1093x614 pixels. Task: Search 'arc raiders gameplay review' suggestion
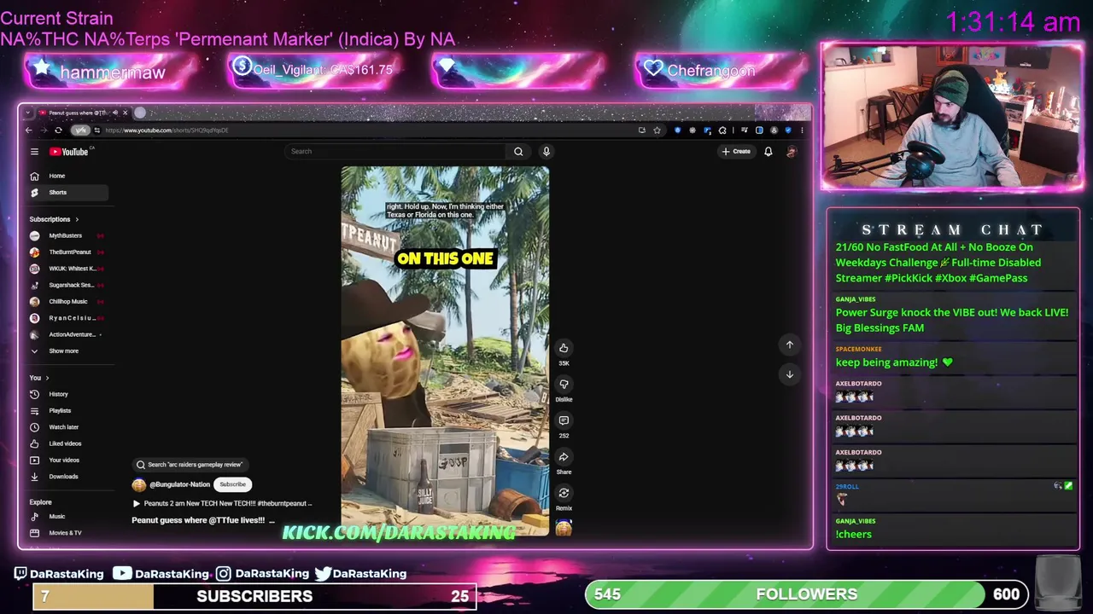click(190, 465)
